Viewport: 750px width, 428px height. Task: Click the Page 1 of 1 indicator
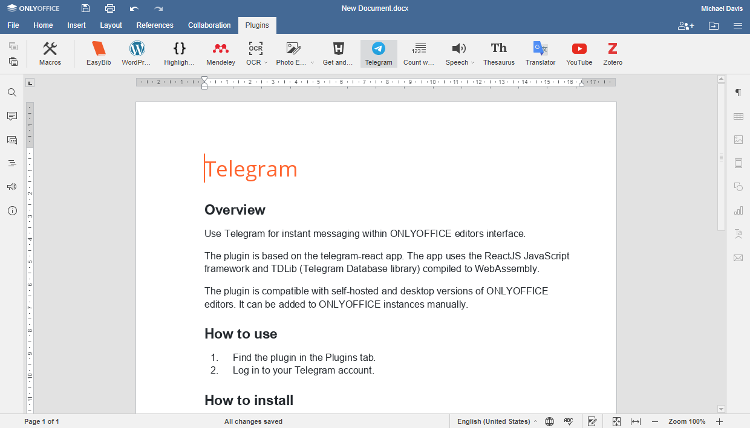point(42,421)
